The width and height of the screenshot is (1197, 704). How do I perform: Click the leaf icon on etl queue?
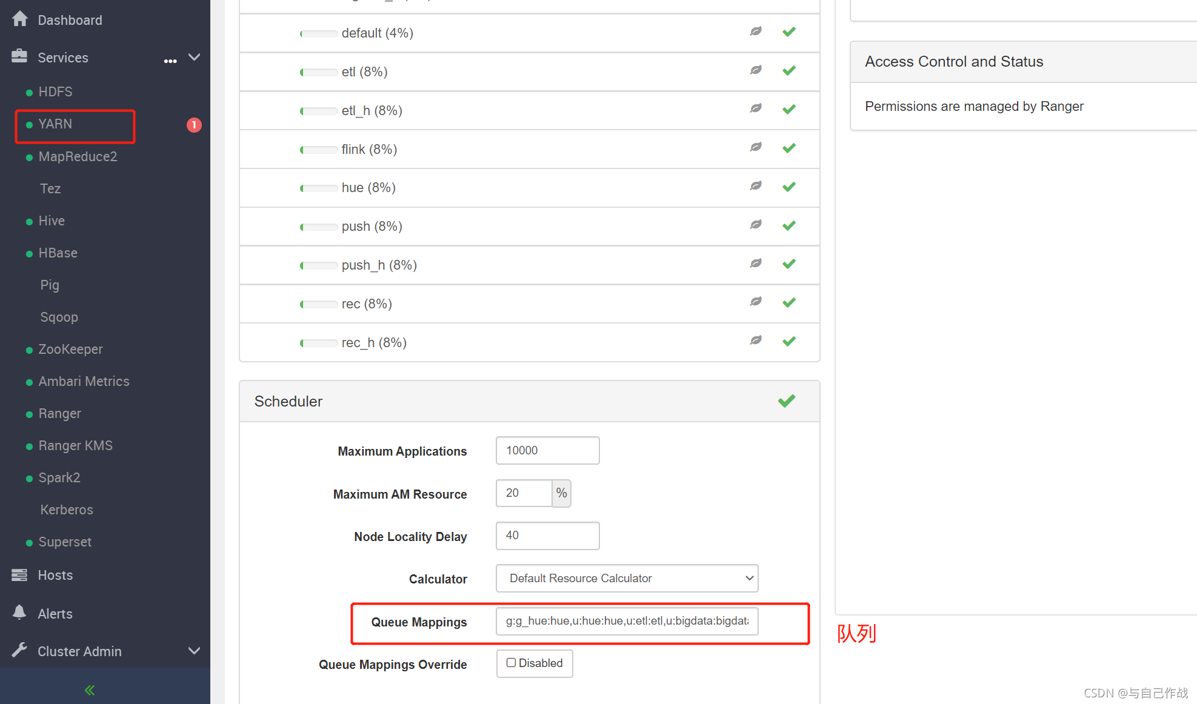756,70
